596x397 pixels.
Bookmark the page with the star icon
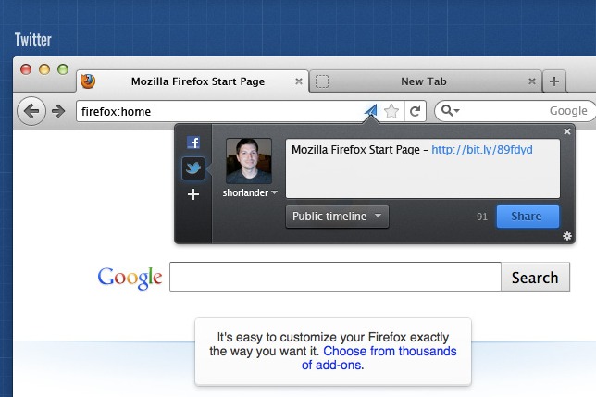(x=391, y=111)
